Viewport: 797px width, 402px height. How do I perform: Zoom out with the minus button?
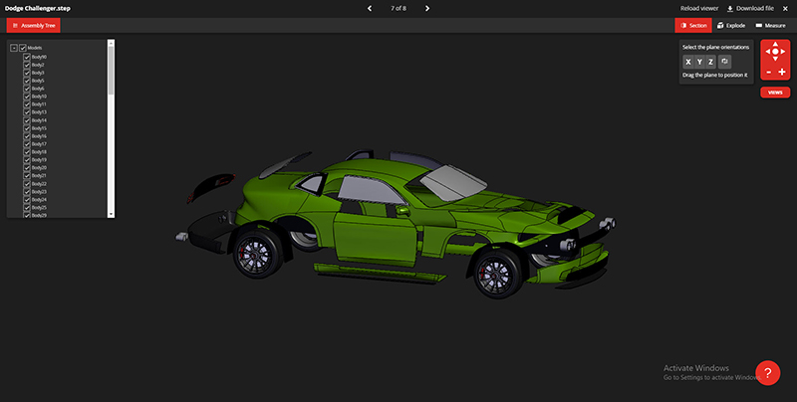[x=767, y=73]
